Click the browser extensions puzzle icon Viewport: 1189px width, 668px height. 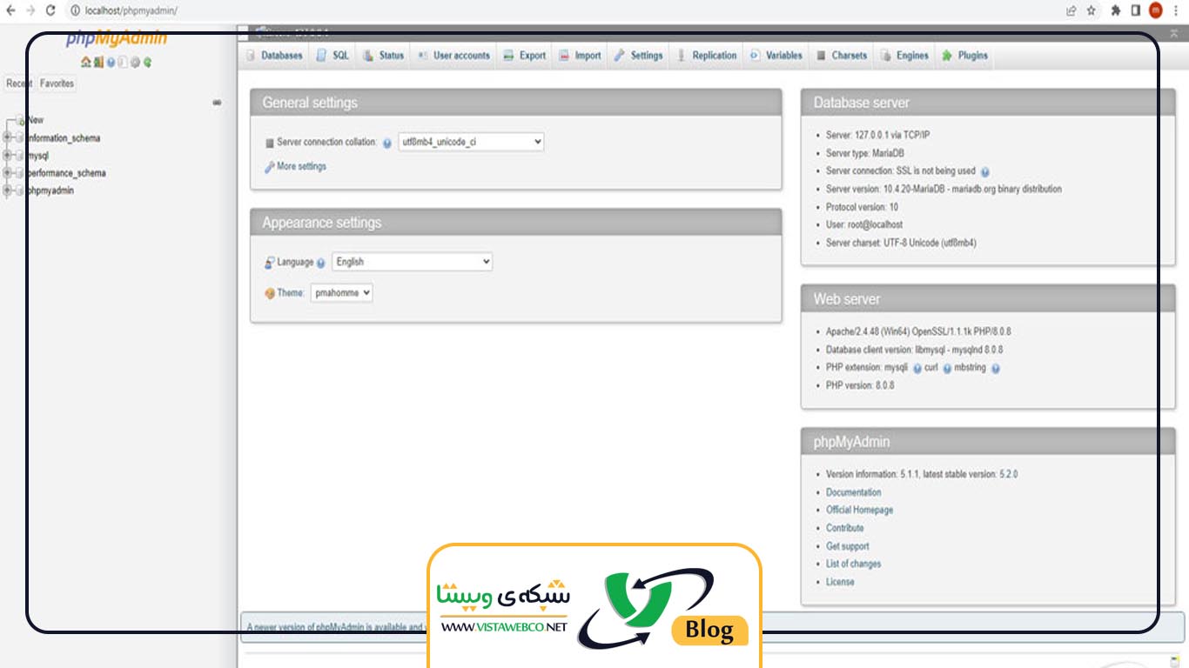[x=1115, y=10]
